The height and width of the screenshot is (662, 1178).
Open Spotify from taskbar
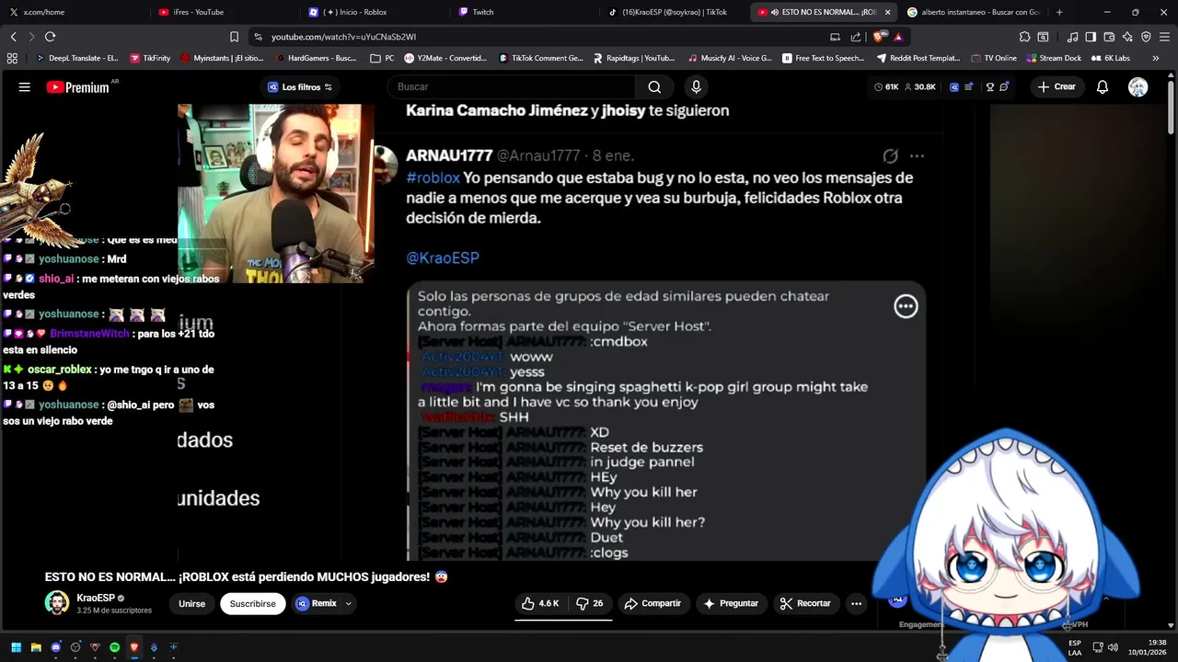pos(114,647)
